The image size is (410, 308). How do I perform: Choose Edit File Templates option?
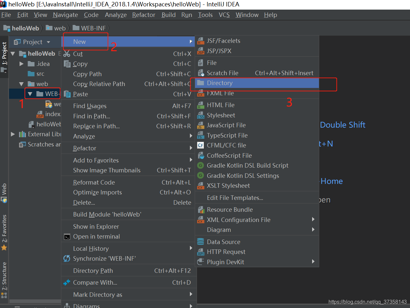point(257,198)
